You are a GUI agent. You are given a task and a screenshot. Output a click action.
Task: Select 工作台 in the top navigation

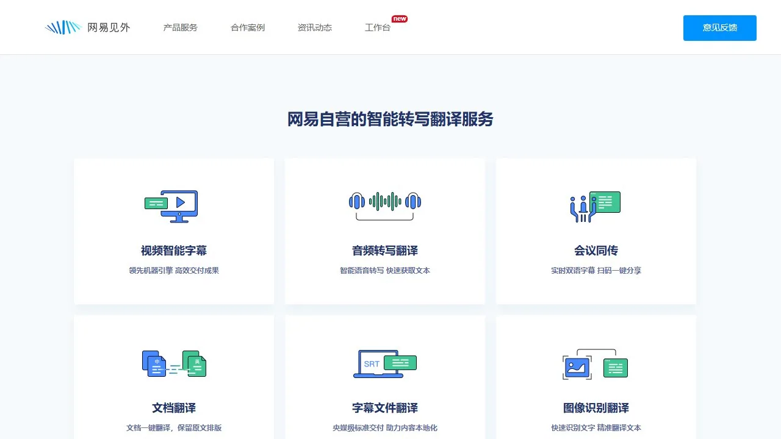(x=378, y=27)
